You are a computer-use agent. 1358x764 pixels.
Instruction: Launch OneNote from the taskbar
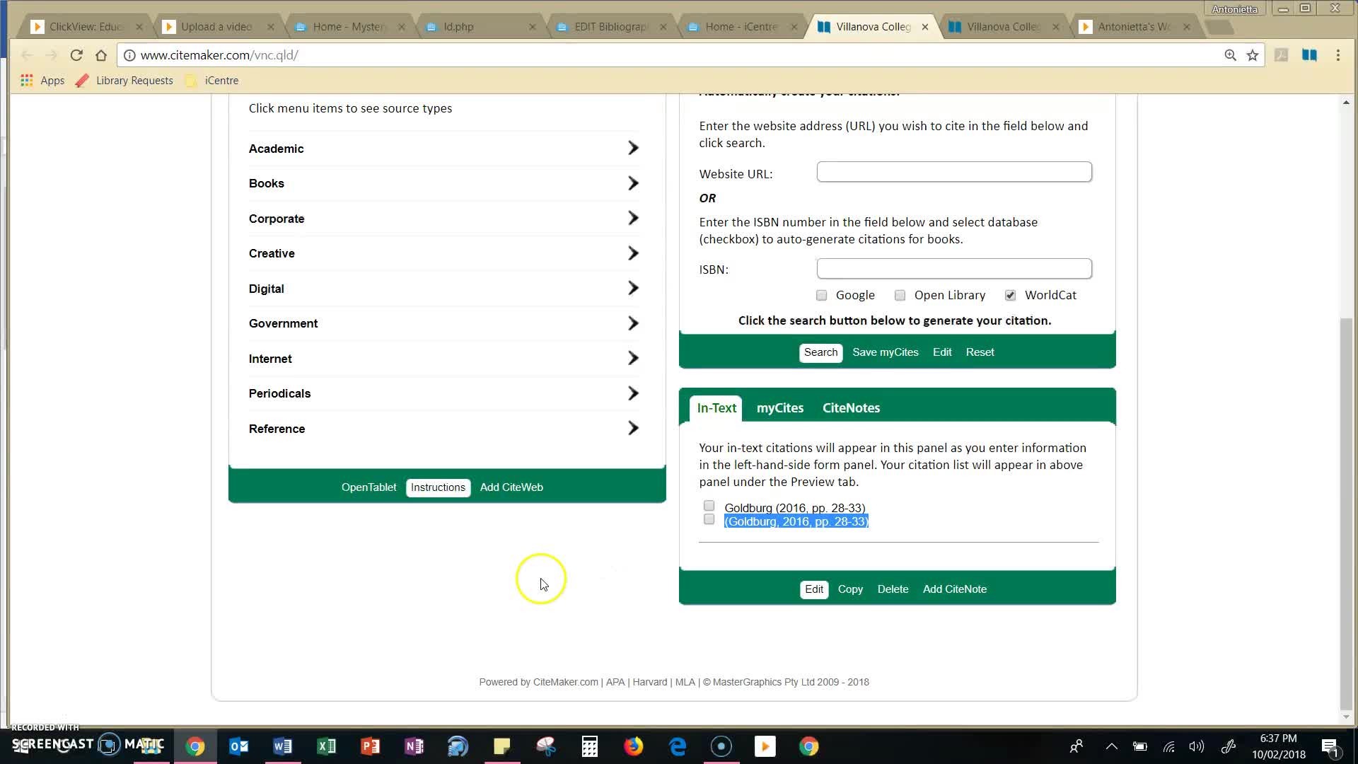click(414, 746)
